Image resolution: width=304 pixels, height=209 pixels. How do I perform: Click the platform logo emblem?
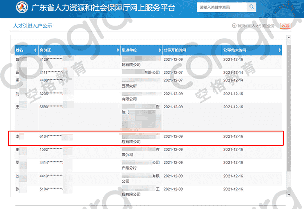click(x=22, y=7)
